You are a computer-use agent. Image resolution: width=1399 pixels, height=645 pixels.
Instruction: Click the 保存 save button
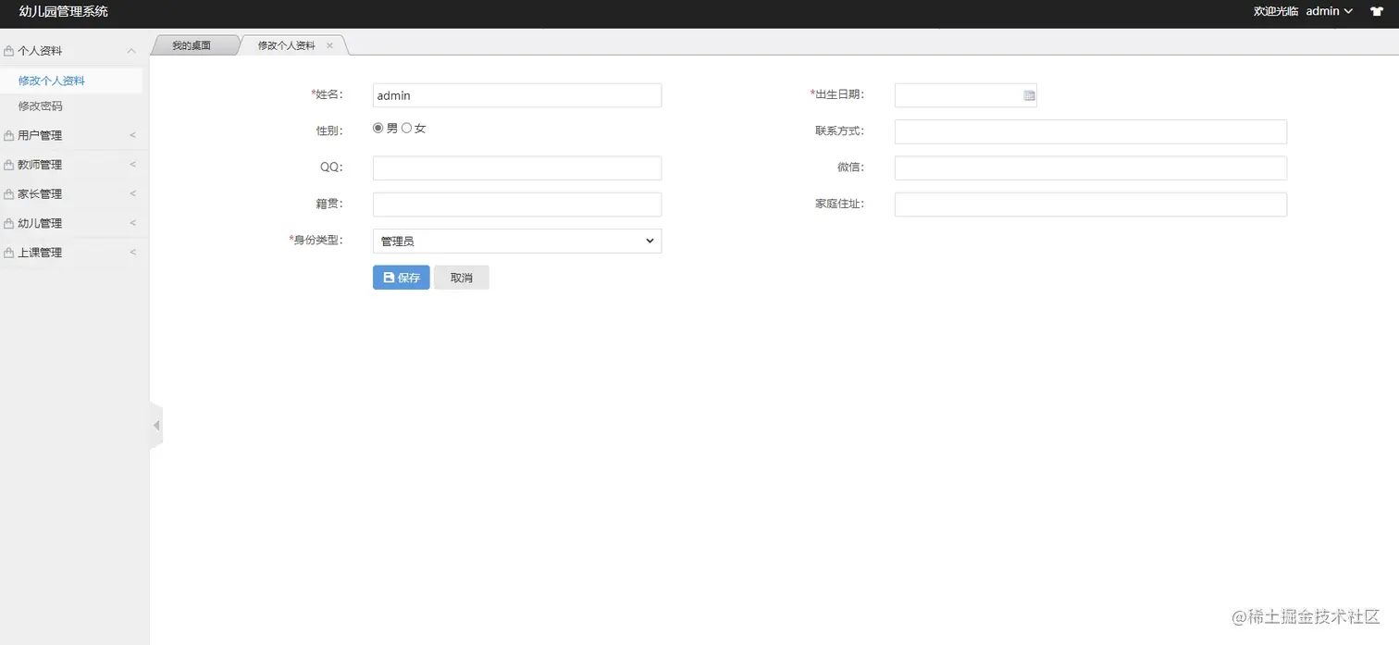(x=402, y=278)
